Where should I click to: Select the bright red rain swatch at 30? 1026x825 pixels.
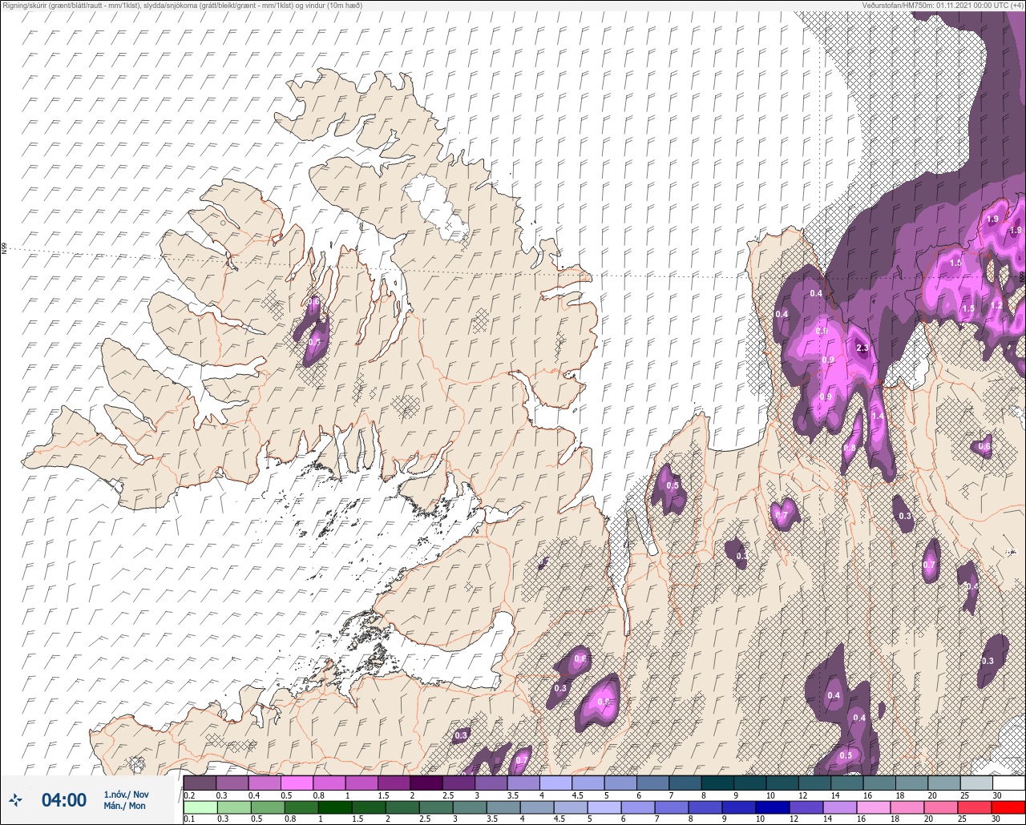click(1008, 807)
